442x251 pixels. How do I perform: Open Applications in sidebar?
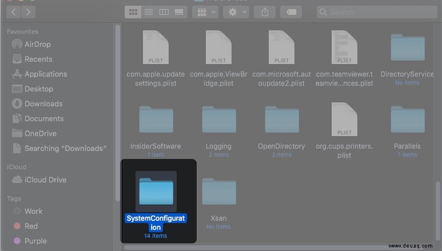[x=39, y=74]
